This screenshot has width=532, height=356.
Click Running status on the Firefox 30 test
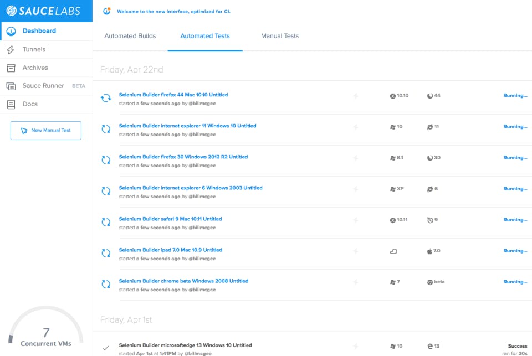(515, 158)
